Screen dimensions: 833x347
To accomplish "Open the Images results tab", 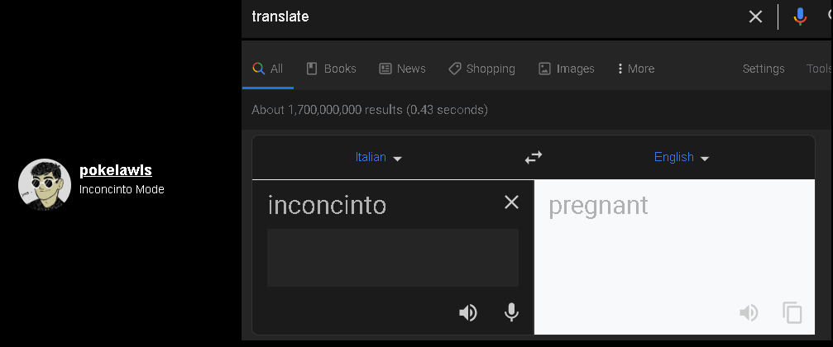I will pos(566,69).
